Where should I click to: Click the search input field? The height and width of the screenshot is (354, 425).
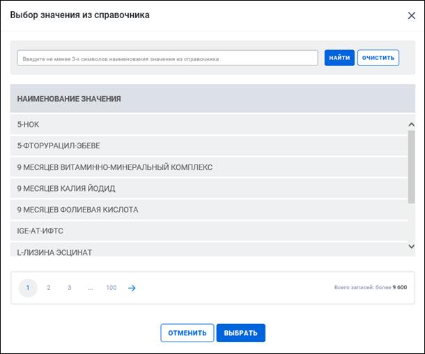(x=167, y=59)
